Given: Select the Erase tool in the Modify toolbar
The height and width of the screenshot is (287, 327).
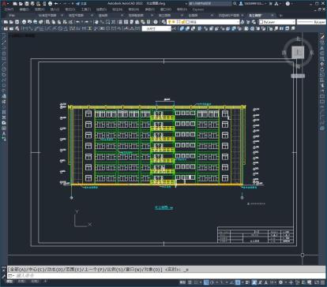Looking at the screenshot, I should pyautogui.click(x=322, y=38).
